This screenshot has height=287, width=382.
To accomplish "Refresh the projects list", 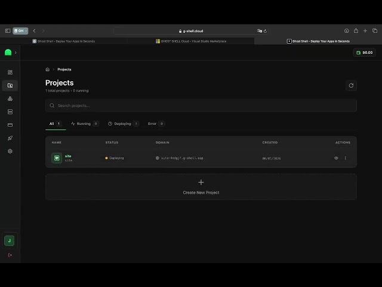I will [351, 86].
